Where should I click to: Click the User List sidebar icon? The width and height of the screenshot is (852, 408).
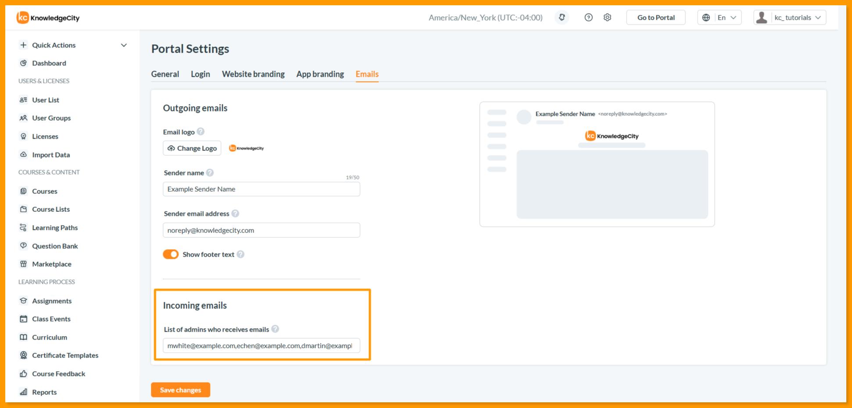tap(24, 100)
